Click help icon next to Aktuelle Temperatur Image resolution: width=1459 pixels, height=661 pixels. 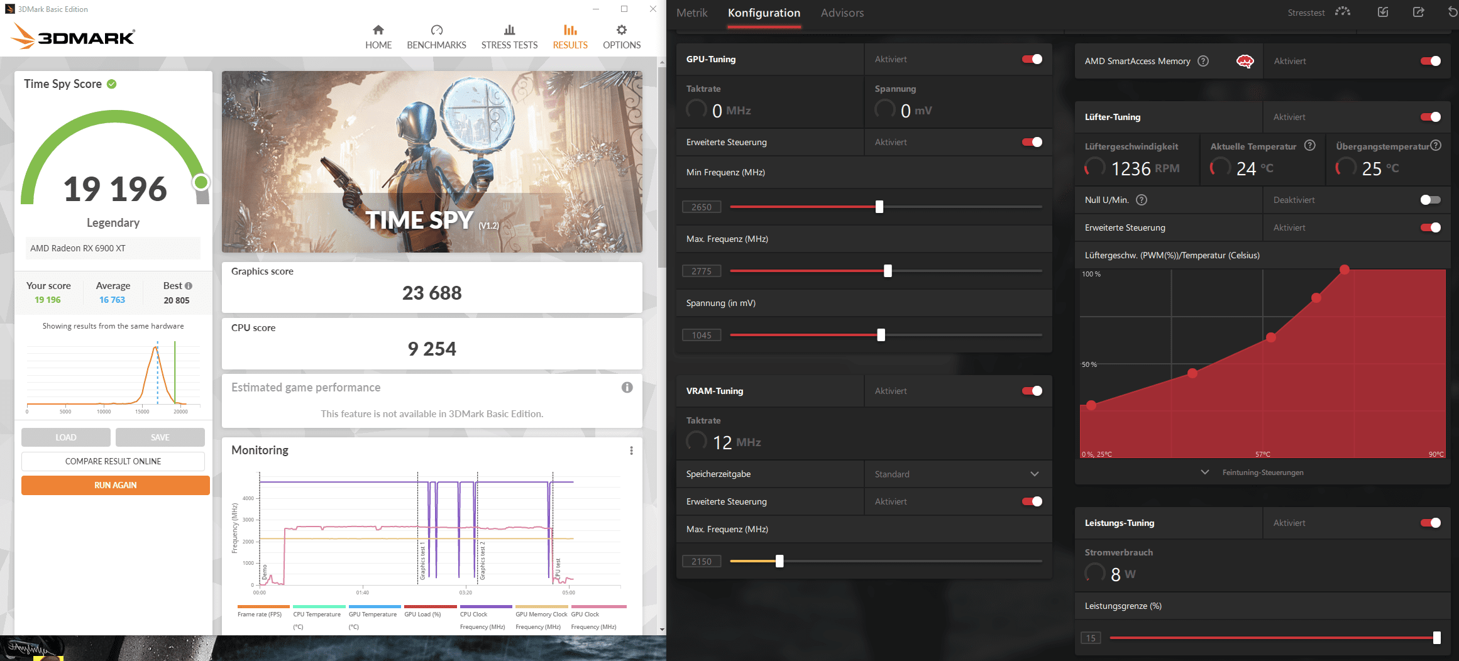(1310, 146)
